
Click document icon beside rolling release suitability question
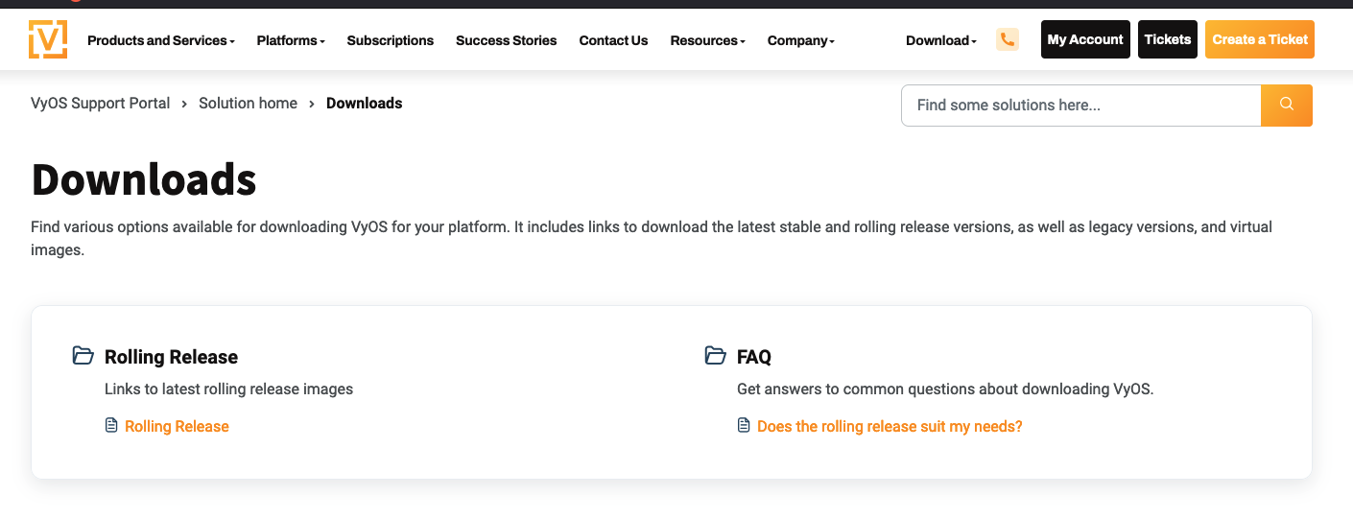[x=744, y=425]
